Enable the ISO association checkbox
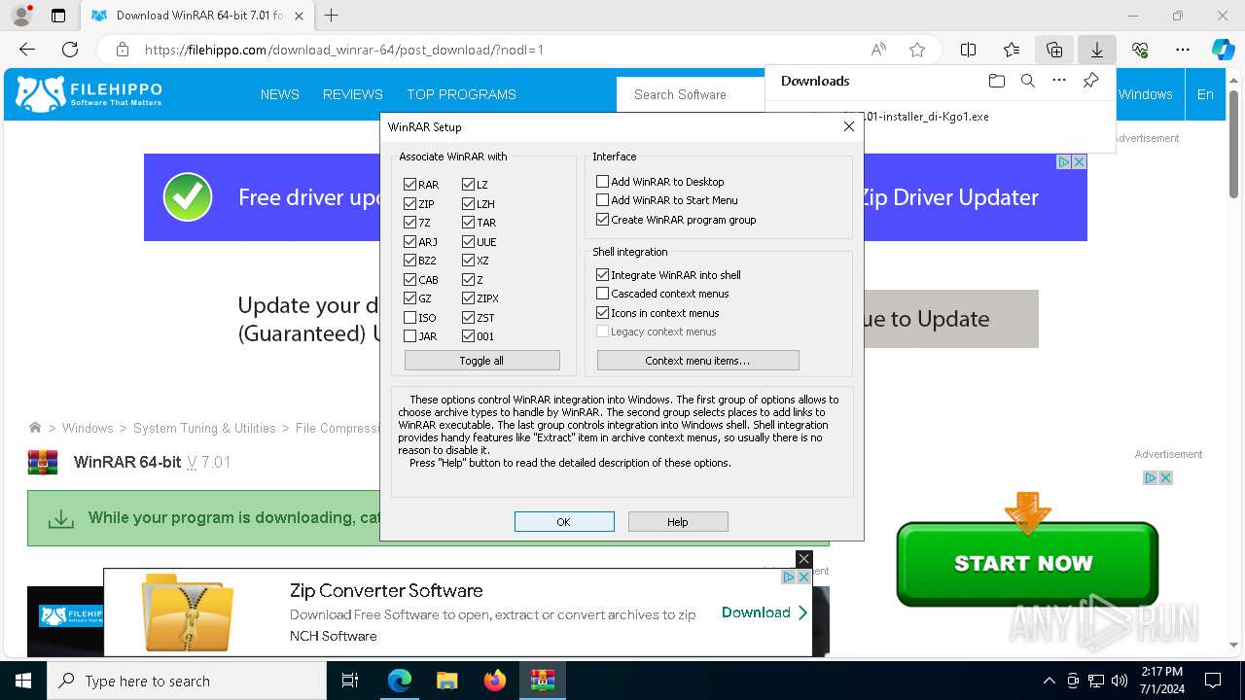Viewport: 1245px width, 700px height. coord(409,317)
